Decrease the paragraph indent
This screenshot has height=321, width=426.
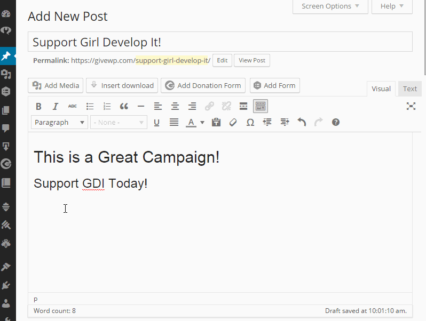pos(267,123)
